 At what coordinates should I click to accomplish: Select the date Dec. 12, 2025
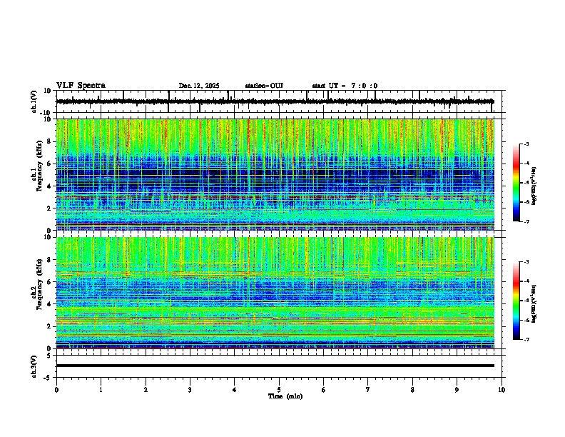pos(199,86)
